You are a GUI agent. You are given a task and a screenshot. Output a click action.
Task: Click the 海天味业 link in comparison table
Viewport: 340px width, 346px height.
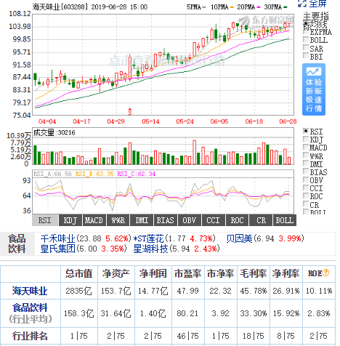tap(30, 291)
